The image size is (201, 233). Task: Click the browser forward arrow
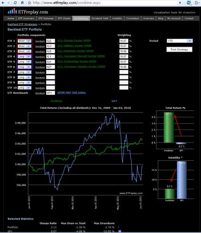(x=9, y=3)
